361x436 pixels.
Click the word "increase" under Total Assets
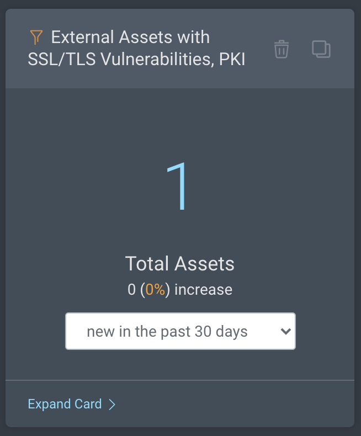(203, 290)
